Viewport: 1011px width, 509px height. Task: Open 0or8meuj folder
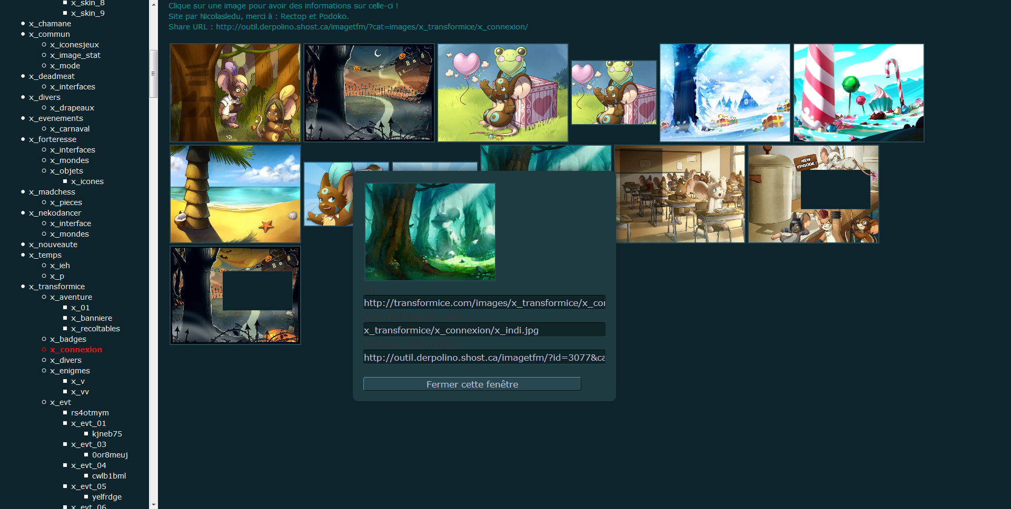[x=110, y=455]
